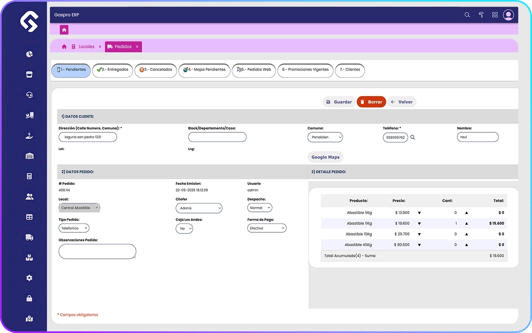Open the Chofer dropdown showing Adonis

199,208
